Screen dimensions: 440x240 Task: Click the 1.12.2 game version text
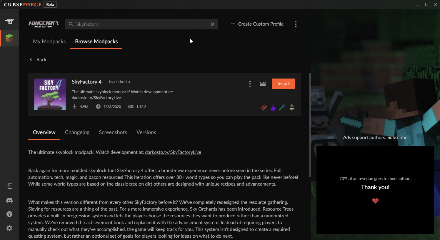coord(141,106)
